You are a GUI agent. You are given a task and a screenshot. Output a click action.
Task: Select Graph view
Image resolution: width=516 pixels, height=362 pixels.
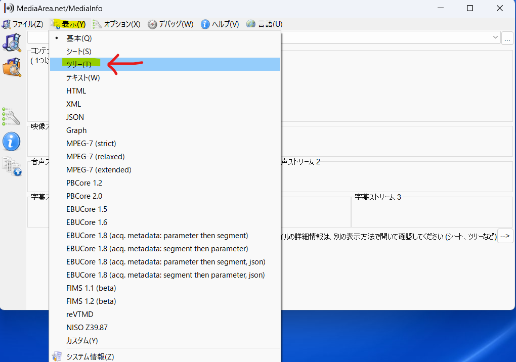tap(165, 130)
